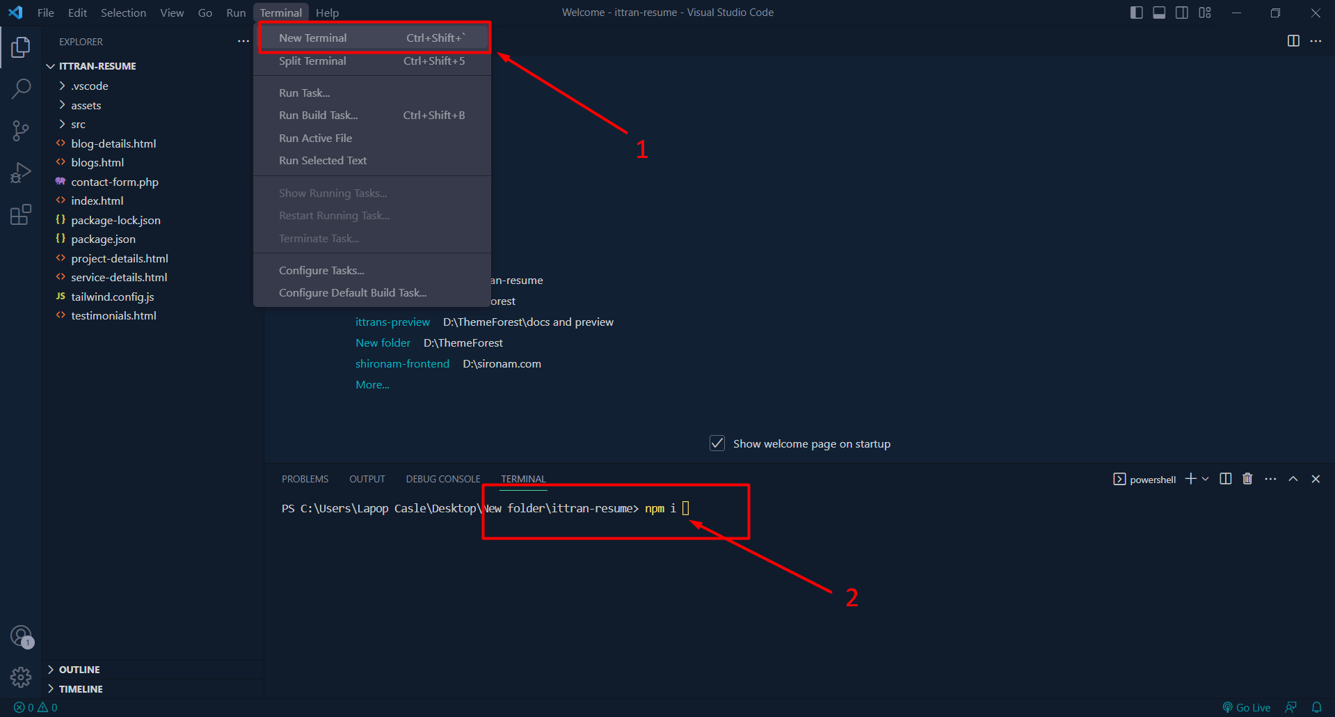Open feedback icon in status bar

point(1291,707)
